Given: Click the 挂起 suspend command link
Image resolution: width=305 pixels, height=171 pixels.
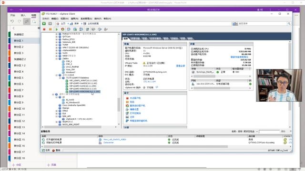Looking at the screenshot, I should (x=132, y=102).
